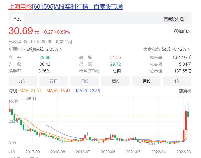
Task: Click the 昨收 value 30.42
Action: (45, 64)
